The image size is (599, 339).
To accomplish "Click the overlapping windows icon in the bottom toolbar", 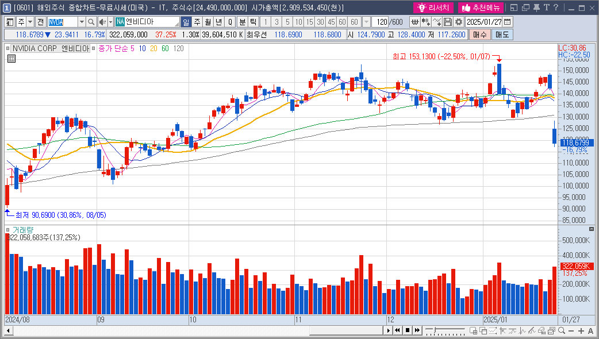I will click(483, 330).
